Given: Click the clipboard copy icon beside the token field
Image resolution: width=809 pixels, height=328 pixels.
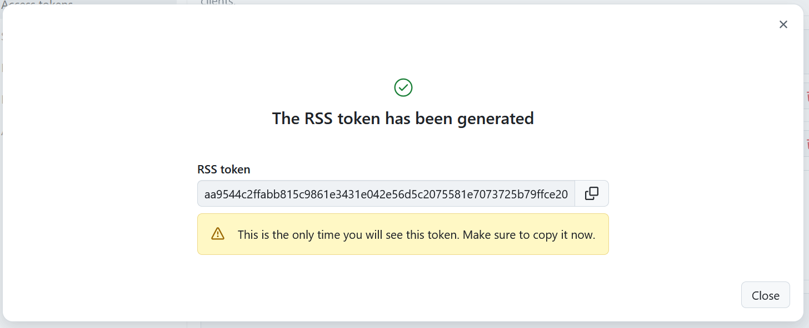Looking at the screenshot, I should tap(591, 193).
